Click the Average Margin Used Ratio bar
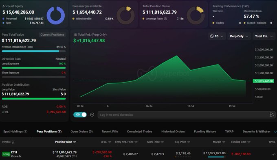This screenshot has width=277, height=160. 33,51
